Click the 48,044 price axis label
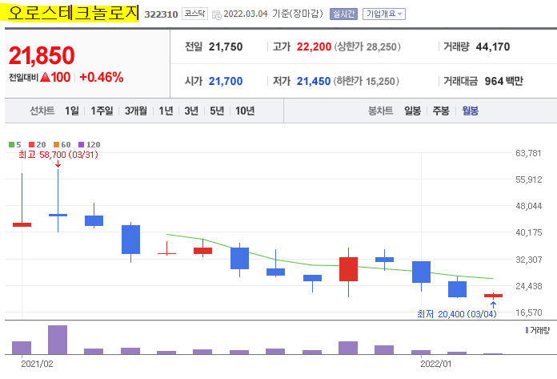 (528, 206)
